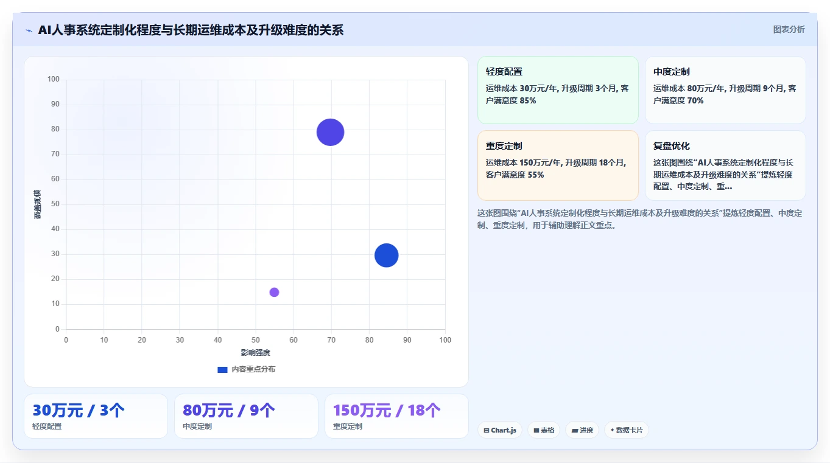Click the icon in the 进度 tag
This screenshot has width=830, height=463.
[x=574, y=430]
